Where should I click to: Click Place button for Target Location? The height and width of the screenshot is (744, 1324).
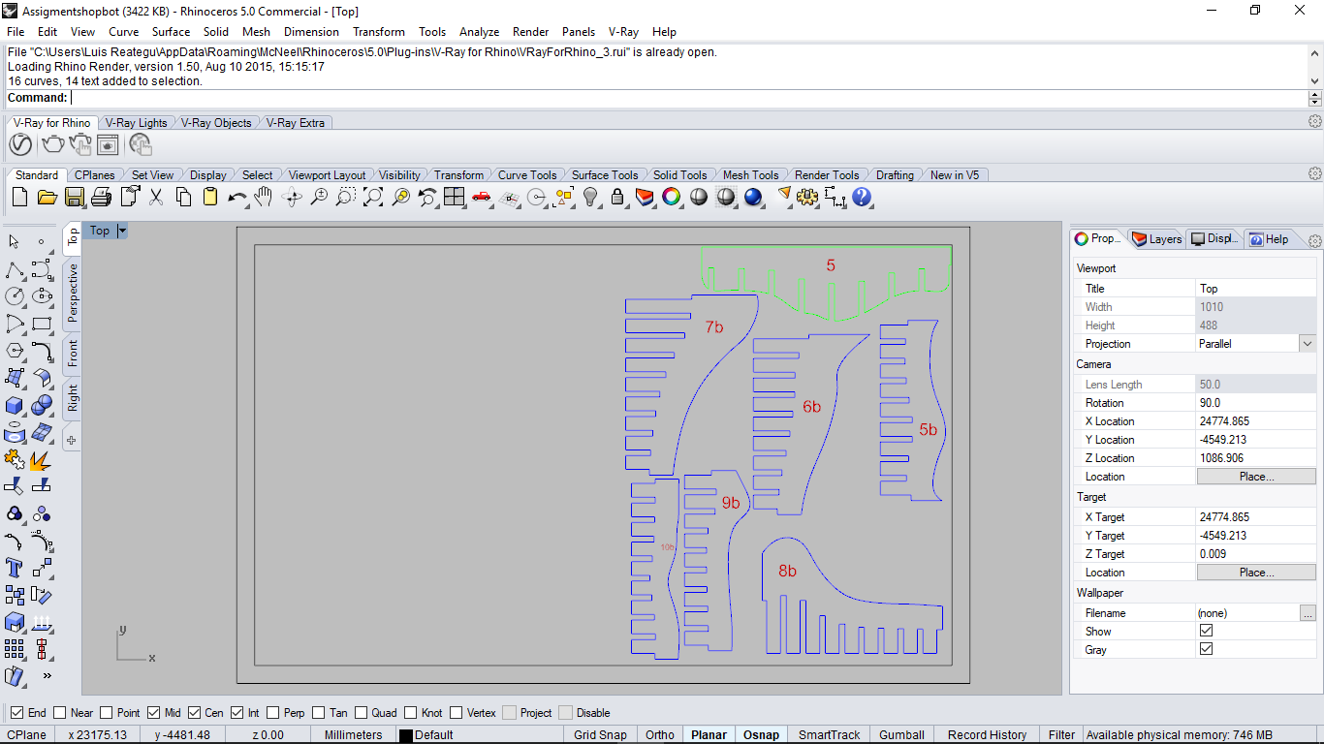pos(1256,573)
